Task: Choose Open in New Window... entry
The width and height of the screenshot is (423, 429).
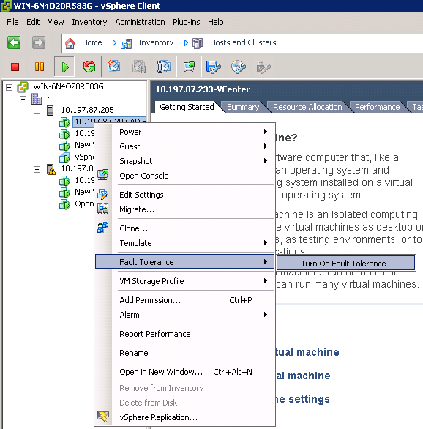Action: [185, 372]
